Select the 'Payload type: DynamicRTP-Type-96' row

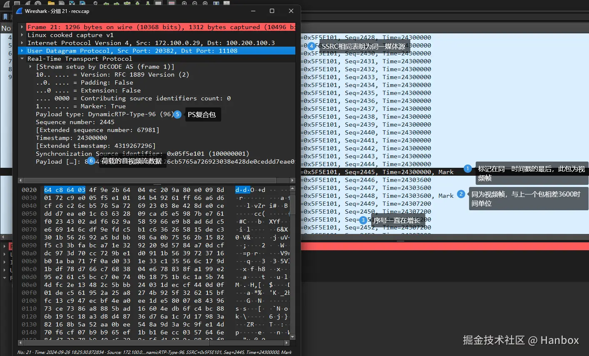point(104,114)
